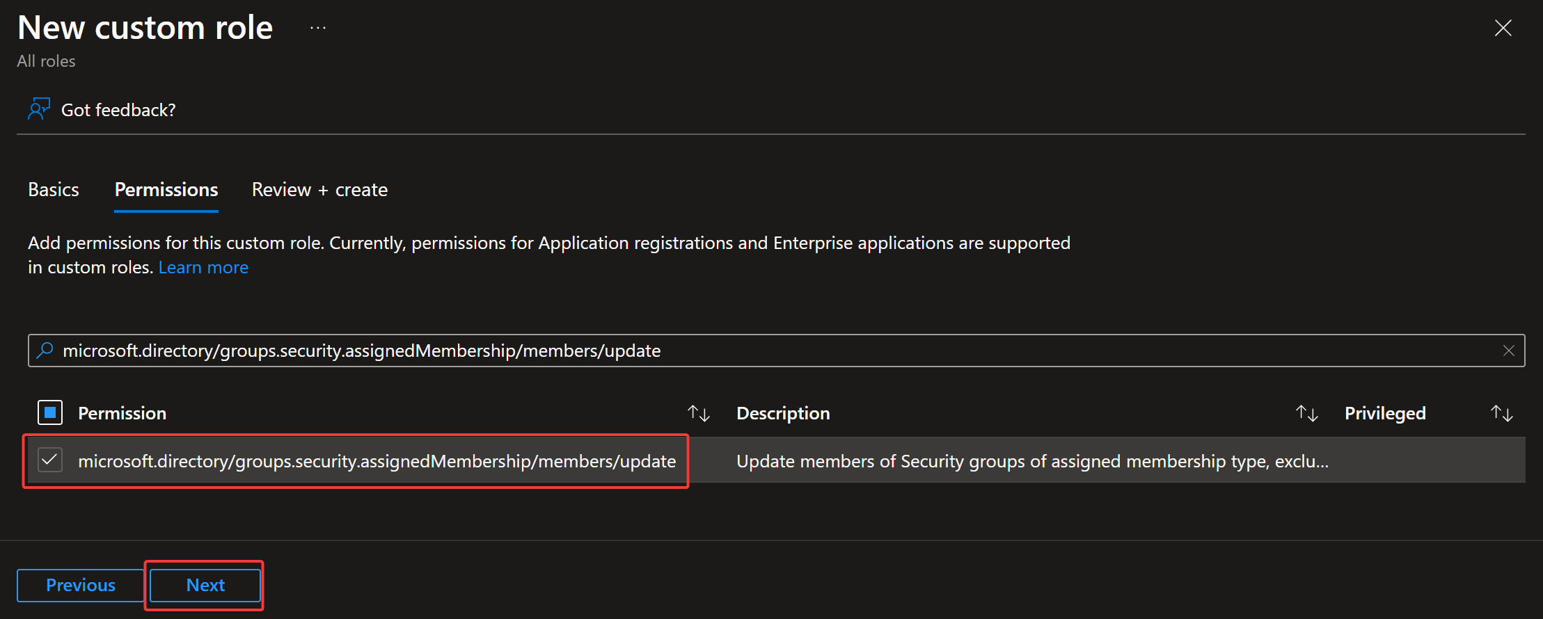Switch to the Basics tab
The width and height of the screenshot is (1543, 619).
pyautogui.click(x=54, y=190)
